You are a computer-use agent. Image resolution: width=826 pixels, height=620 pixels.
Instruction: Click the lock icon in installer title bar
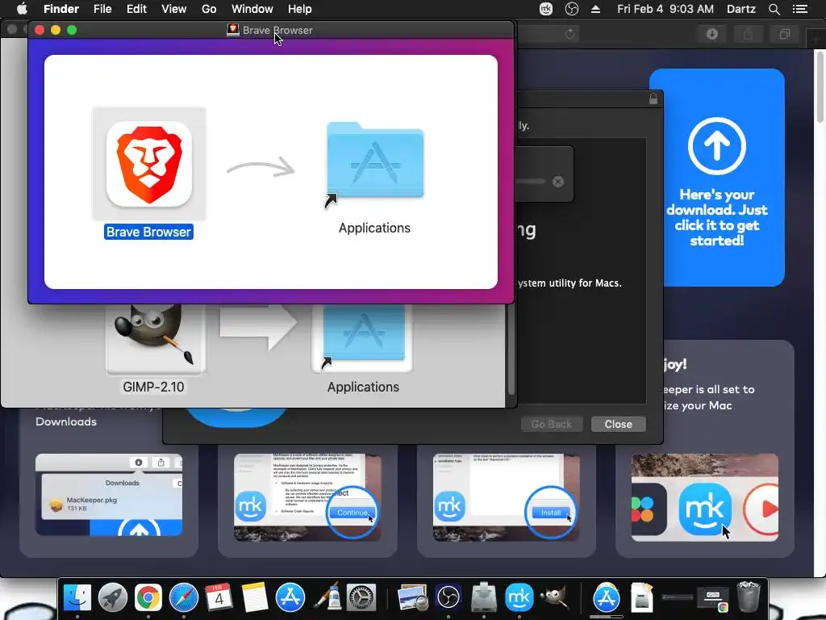pos(653,98)
